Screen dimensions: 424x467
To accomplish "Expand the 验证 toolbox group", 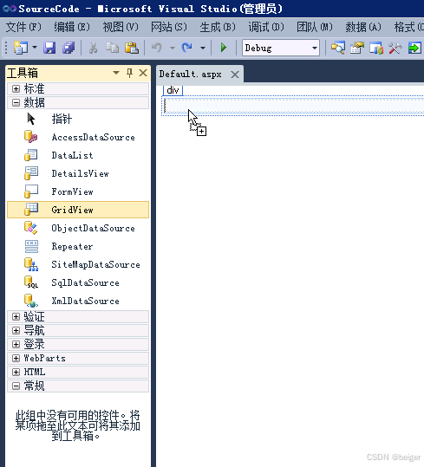I will (x=16, y=316).
